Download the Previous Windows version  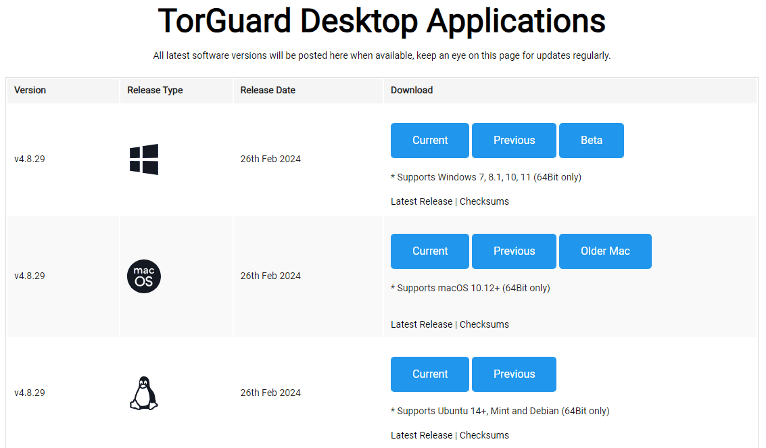[514, 140]
